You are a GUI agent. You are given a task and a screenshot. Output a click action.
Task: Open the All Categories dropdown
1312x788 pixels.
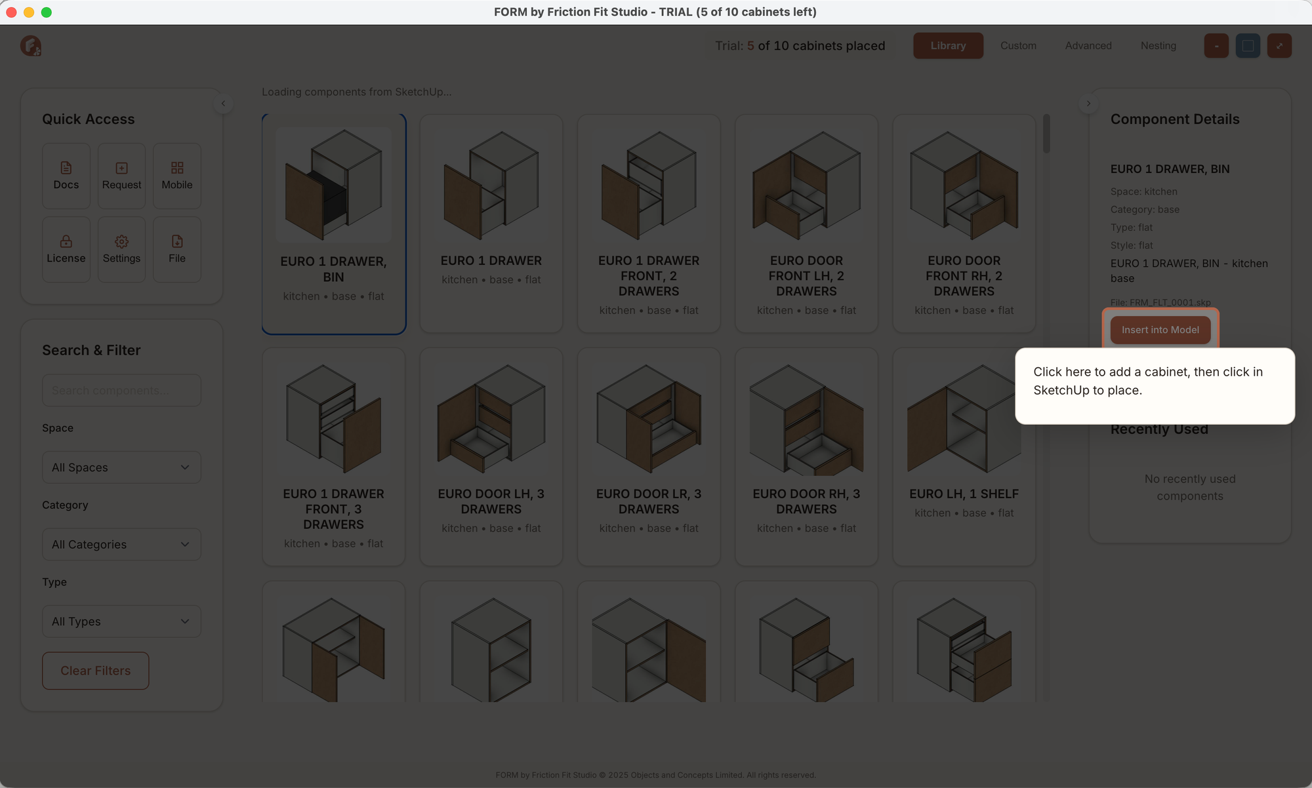[121, 544]
